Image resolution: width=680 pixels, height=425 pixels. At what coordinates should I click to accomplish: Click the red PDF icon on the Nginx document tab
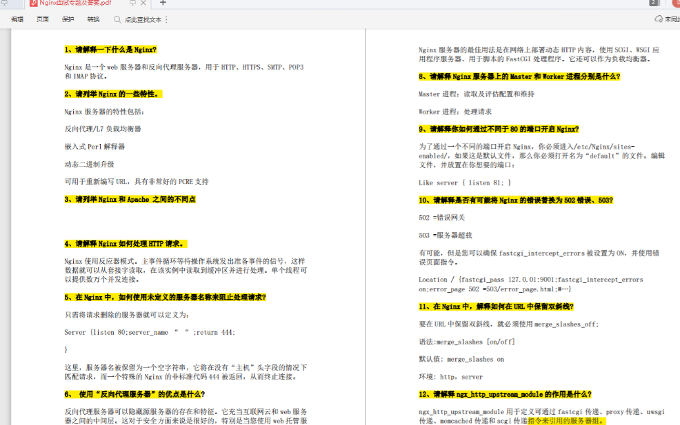coord(33,3)
